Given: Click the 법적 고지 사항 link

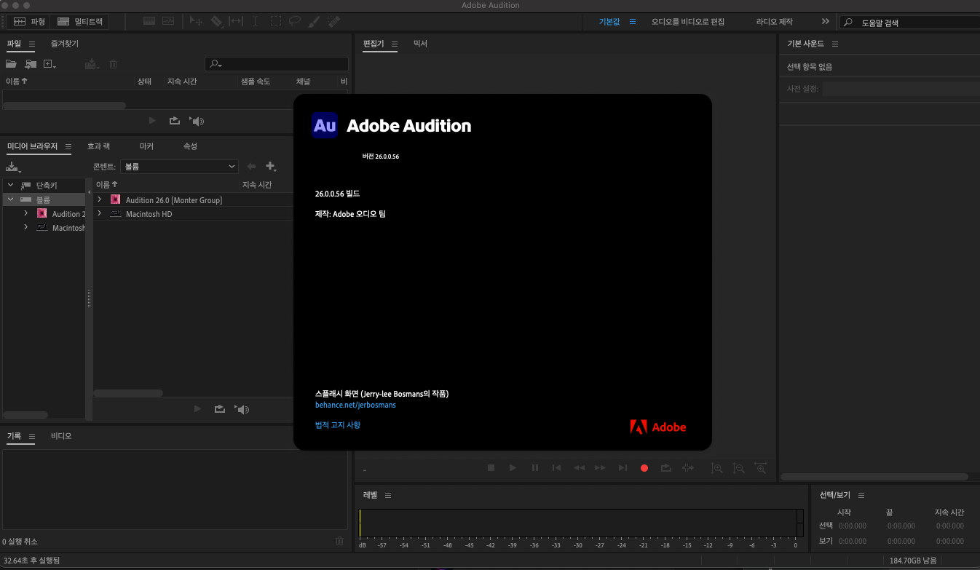Looking at the screenshot, I should pyautogui.click(x=337, y=425).
